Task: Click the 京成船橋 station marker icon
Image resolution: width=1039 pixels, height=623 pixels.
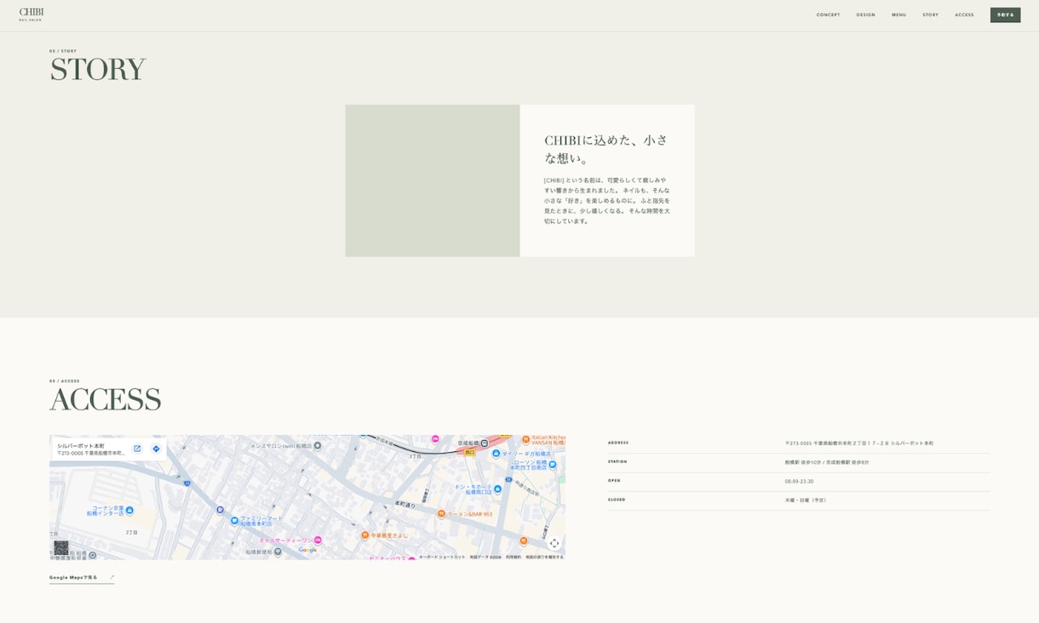Action: click(x=485, y=443)
